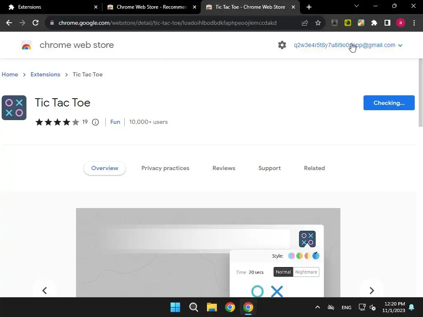The height and width of the screenshot is (317, 423).
Task: Open the Extensions puzzle piece menu
Action: coord(374,23)
